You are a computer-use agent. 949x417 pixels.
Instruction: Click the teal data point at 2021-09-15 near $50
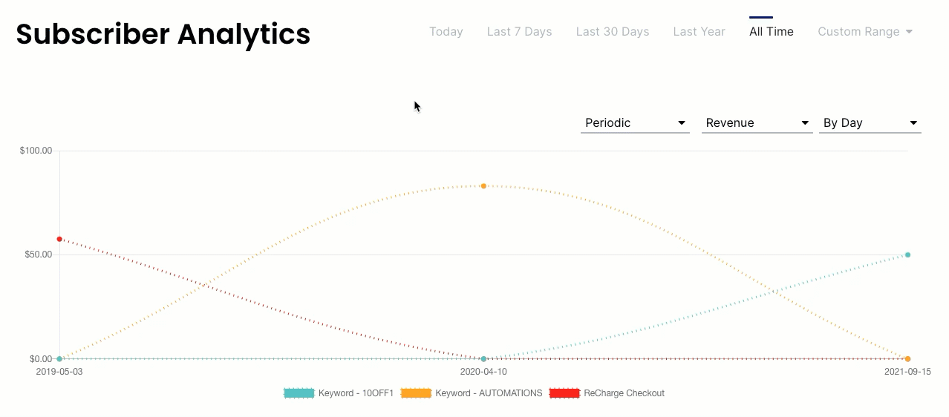907,255
